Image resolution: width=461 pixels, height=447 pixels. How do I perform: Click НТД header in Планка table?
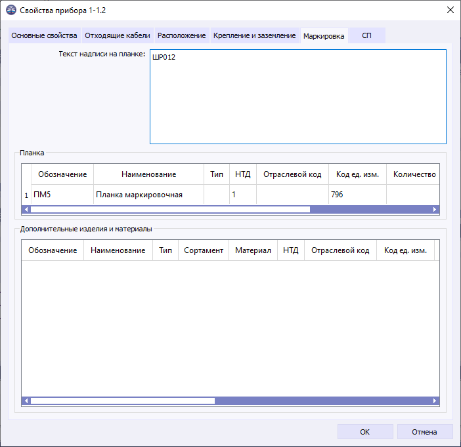(x=243, y=174)
